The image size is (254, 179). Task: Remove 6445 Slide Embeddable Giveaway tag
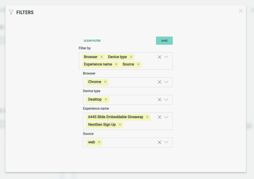[147, 117]
